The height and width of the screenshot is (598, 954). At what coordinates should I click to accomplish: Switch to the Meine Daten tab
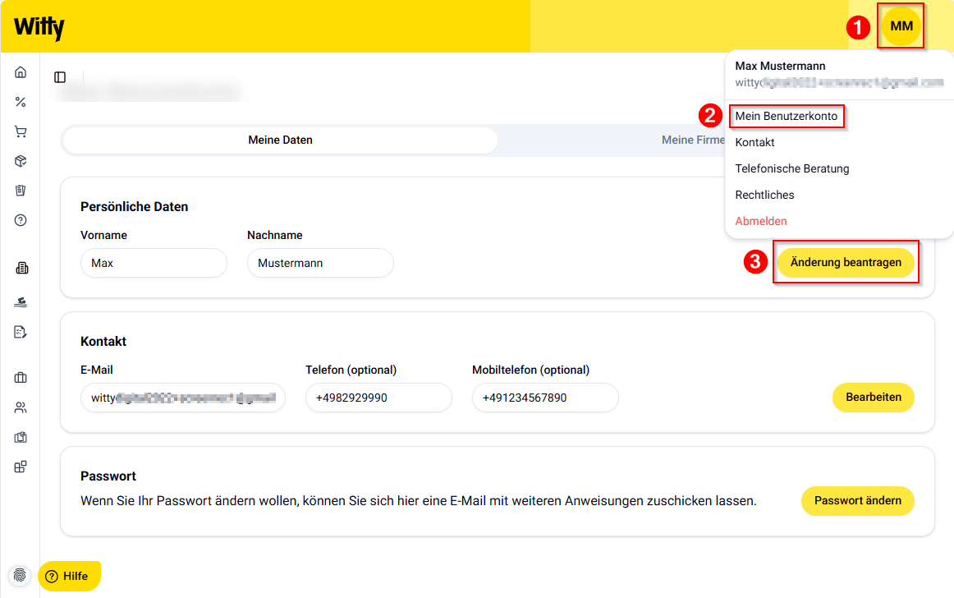pos(281,140)
